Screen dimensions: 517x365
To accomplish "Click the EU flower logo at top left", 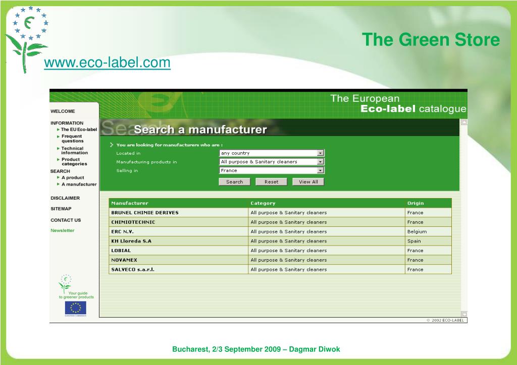I will coord(26,39).
